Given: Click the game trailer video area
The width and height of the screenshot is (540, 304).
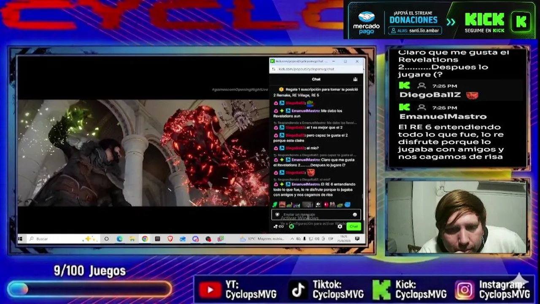Looking at the screenshot, I should coord(143,153).
